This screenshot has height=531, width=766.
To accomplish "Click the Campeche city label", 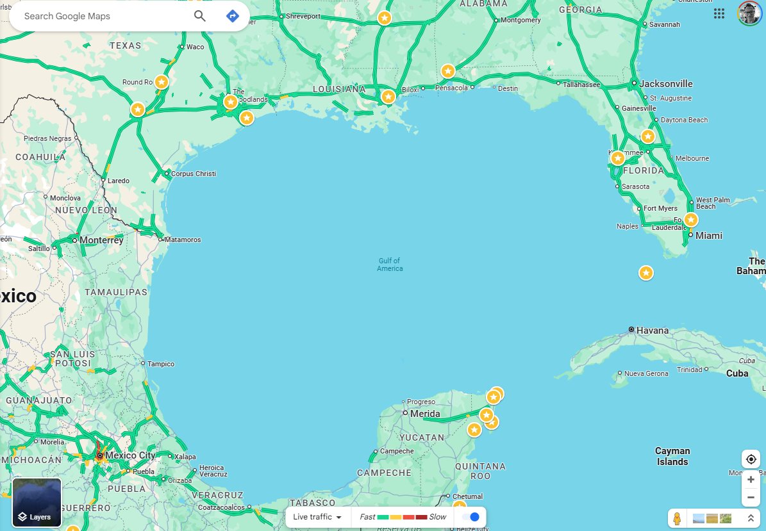I will (397, 451).
